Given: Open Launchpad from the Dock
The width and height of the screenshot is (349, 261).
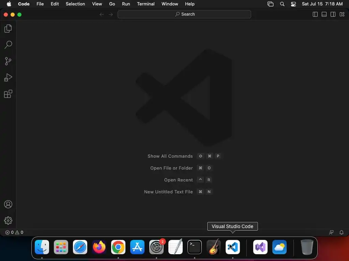Looking at the screenshot, I should (61, 247).
